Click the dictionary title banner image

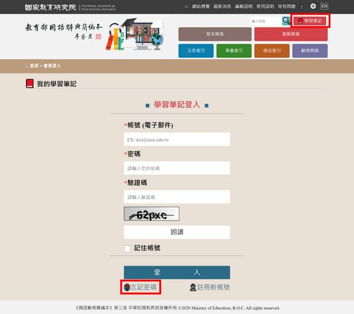coord(94,34)
